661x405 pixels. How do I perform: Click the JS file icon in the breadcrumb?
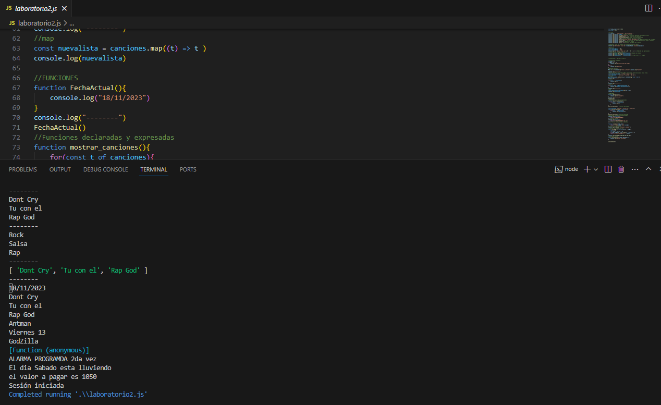click(11, 23)
